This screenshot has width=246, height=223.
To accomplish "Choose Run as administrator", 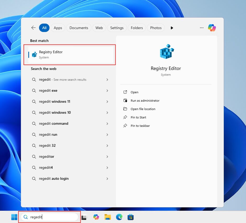I will point(145,100).
